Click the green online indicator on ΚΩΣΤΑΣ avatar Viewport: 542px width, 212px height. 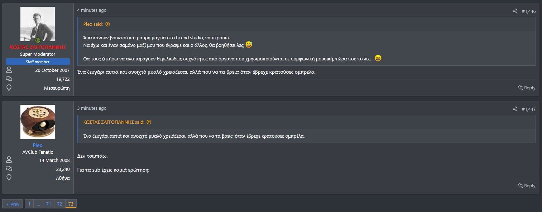pyautogui.click(x=37, y=40)
